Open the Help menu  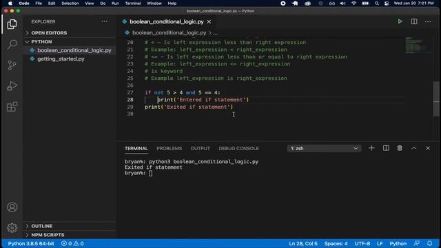[x=172, y=3]
